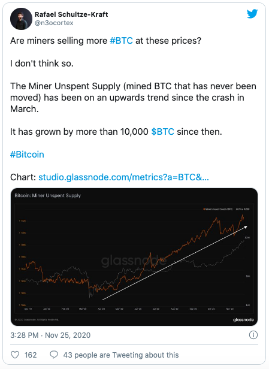
Task: Click the chart title Bitcoin: Miner Unspent Supply
Action: (x=47, y=195)
